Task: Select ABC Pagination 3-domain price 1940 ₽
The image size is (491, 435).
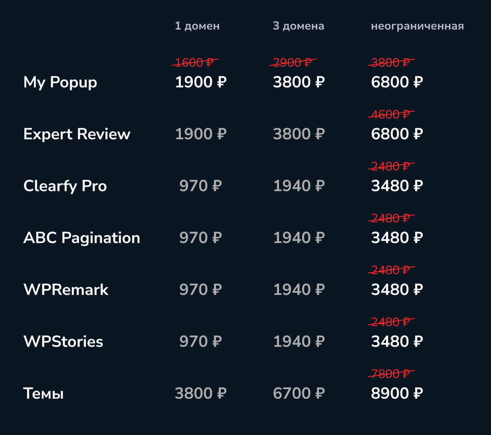Action: tap(299, 238)
